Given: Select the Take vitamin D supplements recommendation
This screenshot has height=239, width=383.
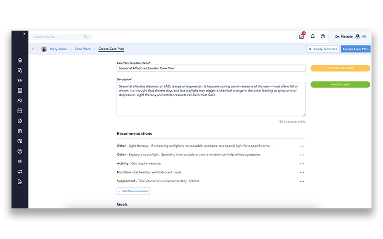Looking at the screenshot, I should click(158, 181).
